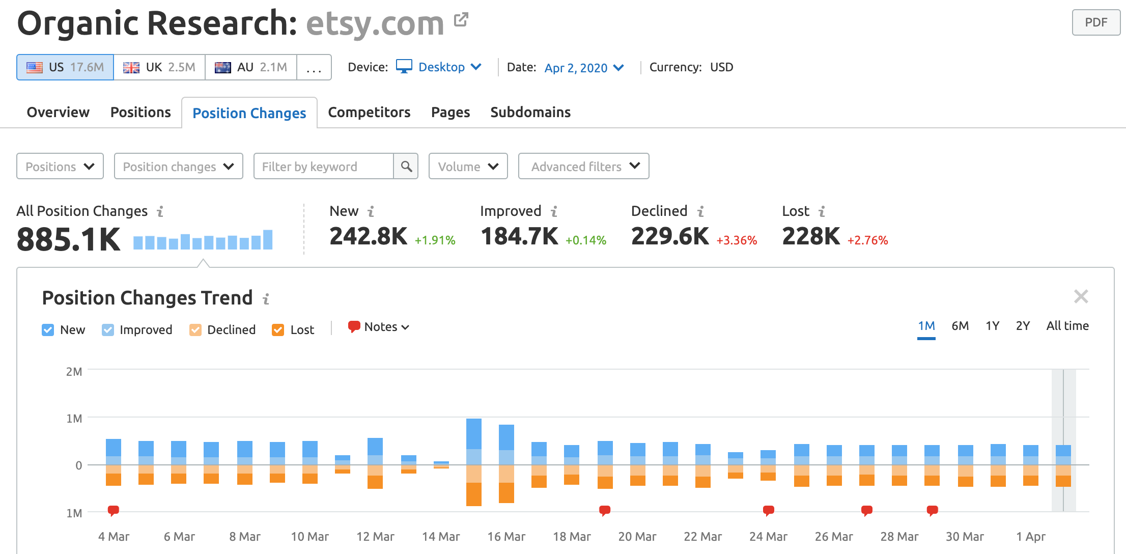Open the Position changes filter dropdown
The height and width of the screenshot is (554, 1126).
(x=179, y=167)
